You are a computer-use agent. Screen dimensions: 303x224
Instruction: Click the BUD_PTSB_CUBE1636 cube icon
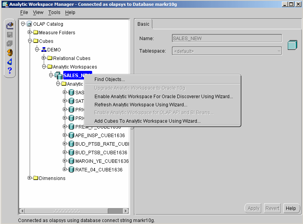click(x=71, y=152)
